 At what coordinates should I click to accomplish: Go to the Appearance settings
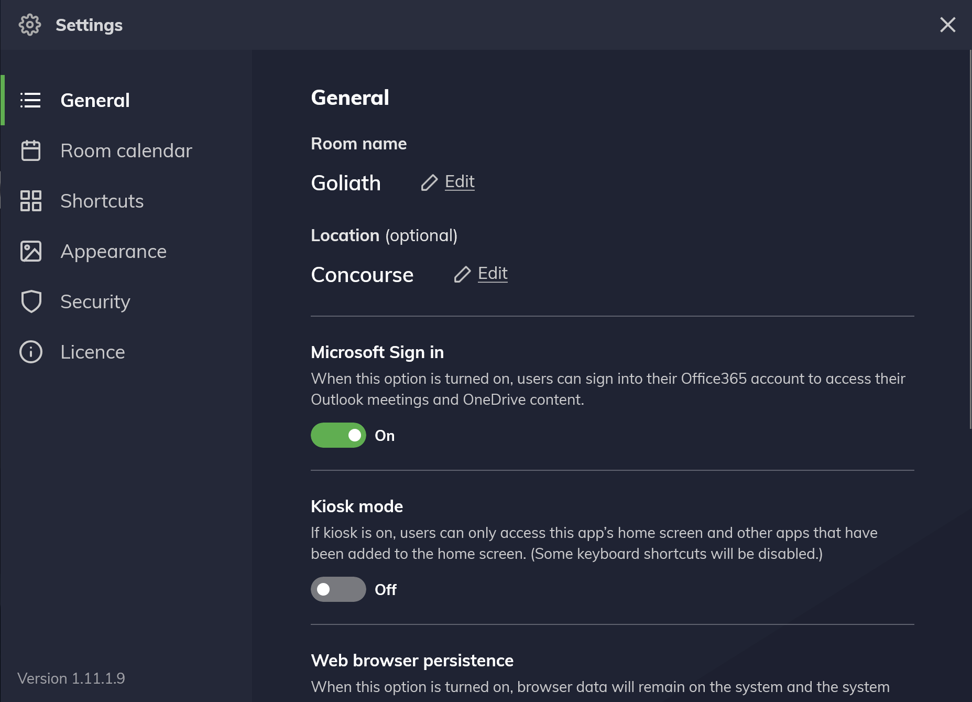click(126, 251)
